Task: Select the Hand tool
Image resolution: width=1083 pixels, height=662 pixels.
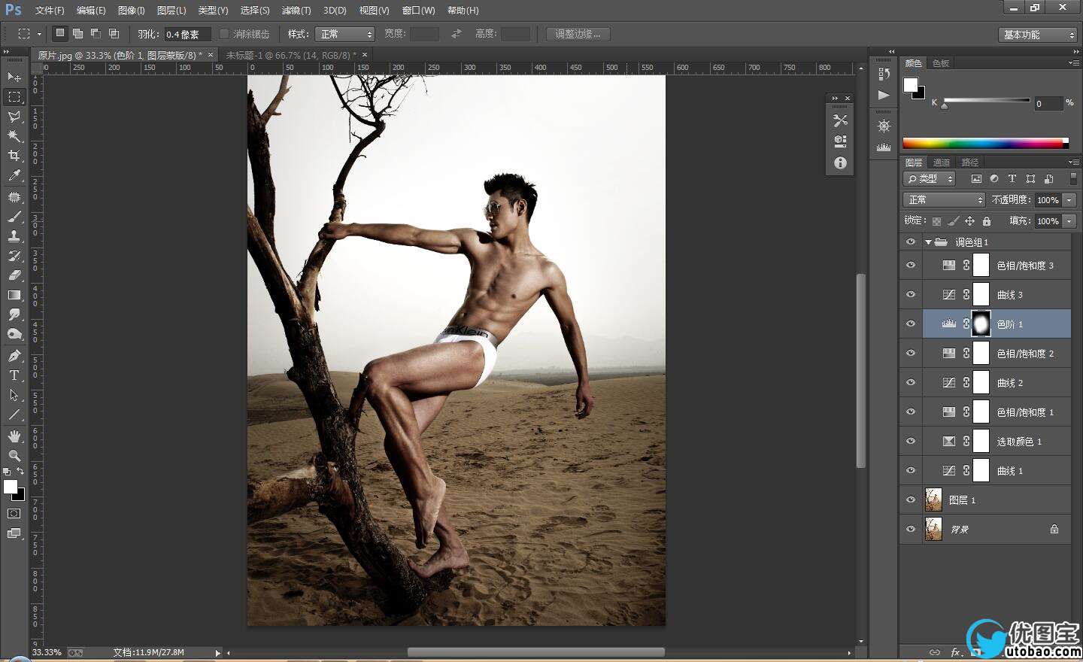Action: tap(14, 436)
